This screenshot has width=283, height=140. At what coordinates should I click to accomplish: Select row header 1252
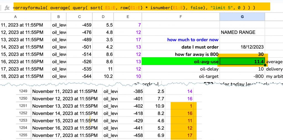click(23, 113)
